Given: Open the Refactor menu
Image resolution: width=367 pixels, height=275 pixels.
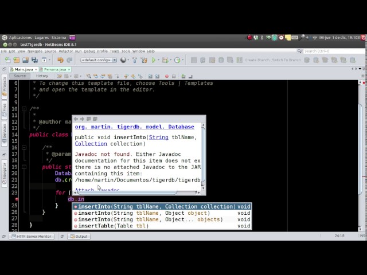Looking at the screenshot, I should tap(66, 51).
